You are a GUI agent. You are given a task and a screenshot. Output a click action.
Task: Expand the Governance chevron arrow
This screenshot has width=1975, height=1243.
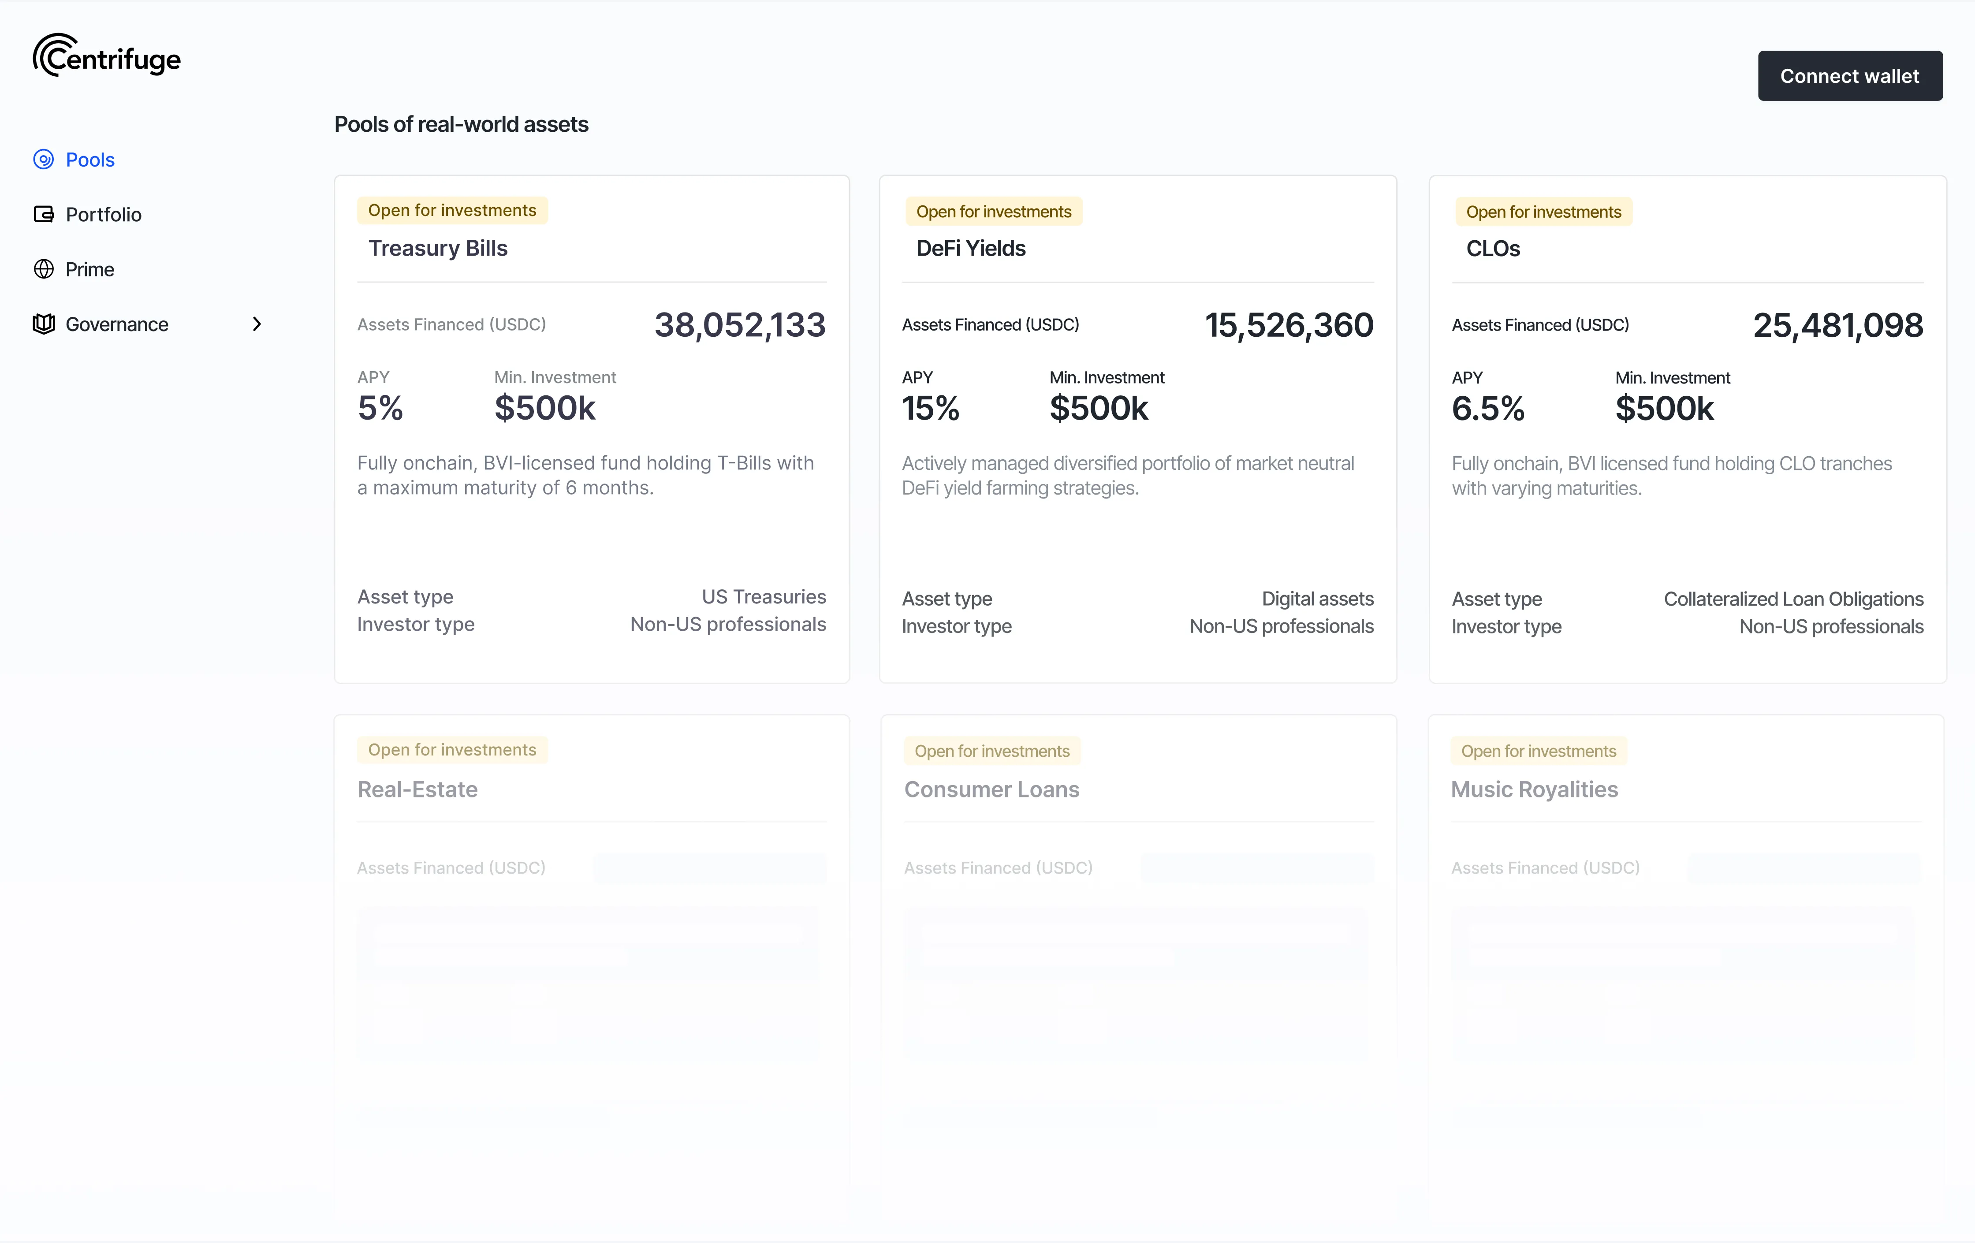click(257, 324)
